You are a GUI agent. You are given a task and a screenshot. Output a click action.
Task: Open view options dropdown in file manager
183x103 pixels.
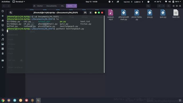coord(163,6)
